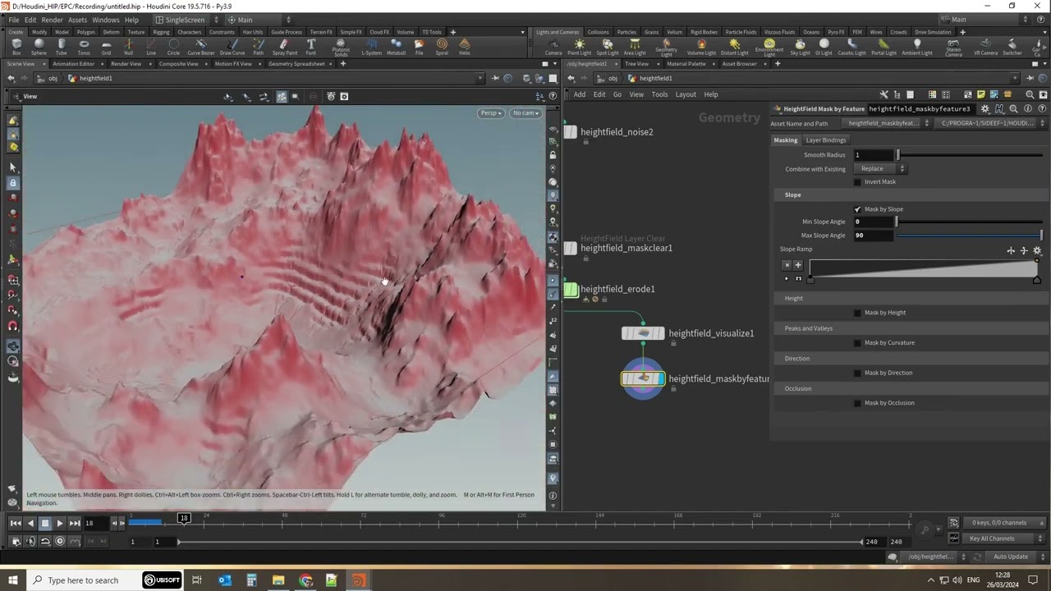Add a VR Camera from the shelf

click(x=985, y=47)
